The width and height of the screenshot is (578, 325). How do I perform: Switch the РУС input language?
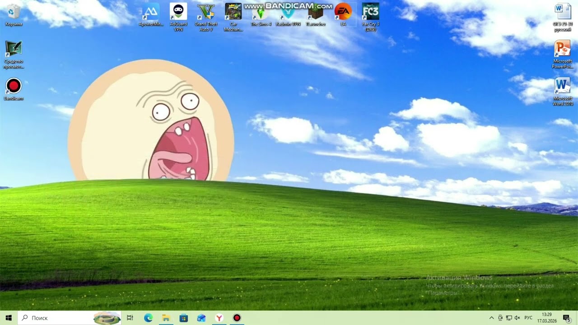coord(529,318)
